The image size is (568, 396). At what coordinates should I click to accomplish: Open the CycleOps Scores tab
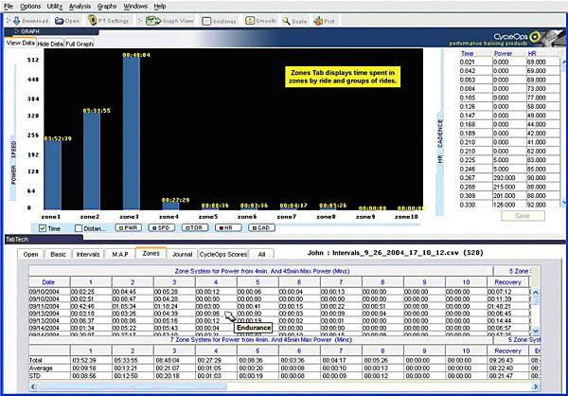(222, 254)
